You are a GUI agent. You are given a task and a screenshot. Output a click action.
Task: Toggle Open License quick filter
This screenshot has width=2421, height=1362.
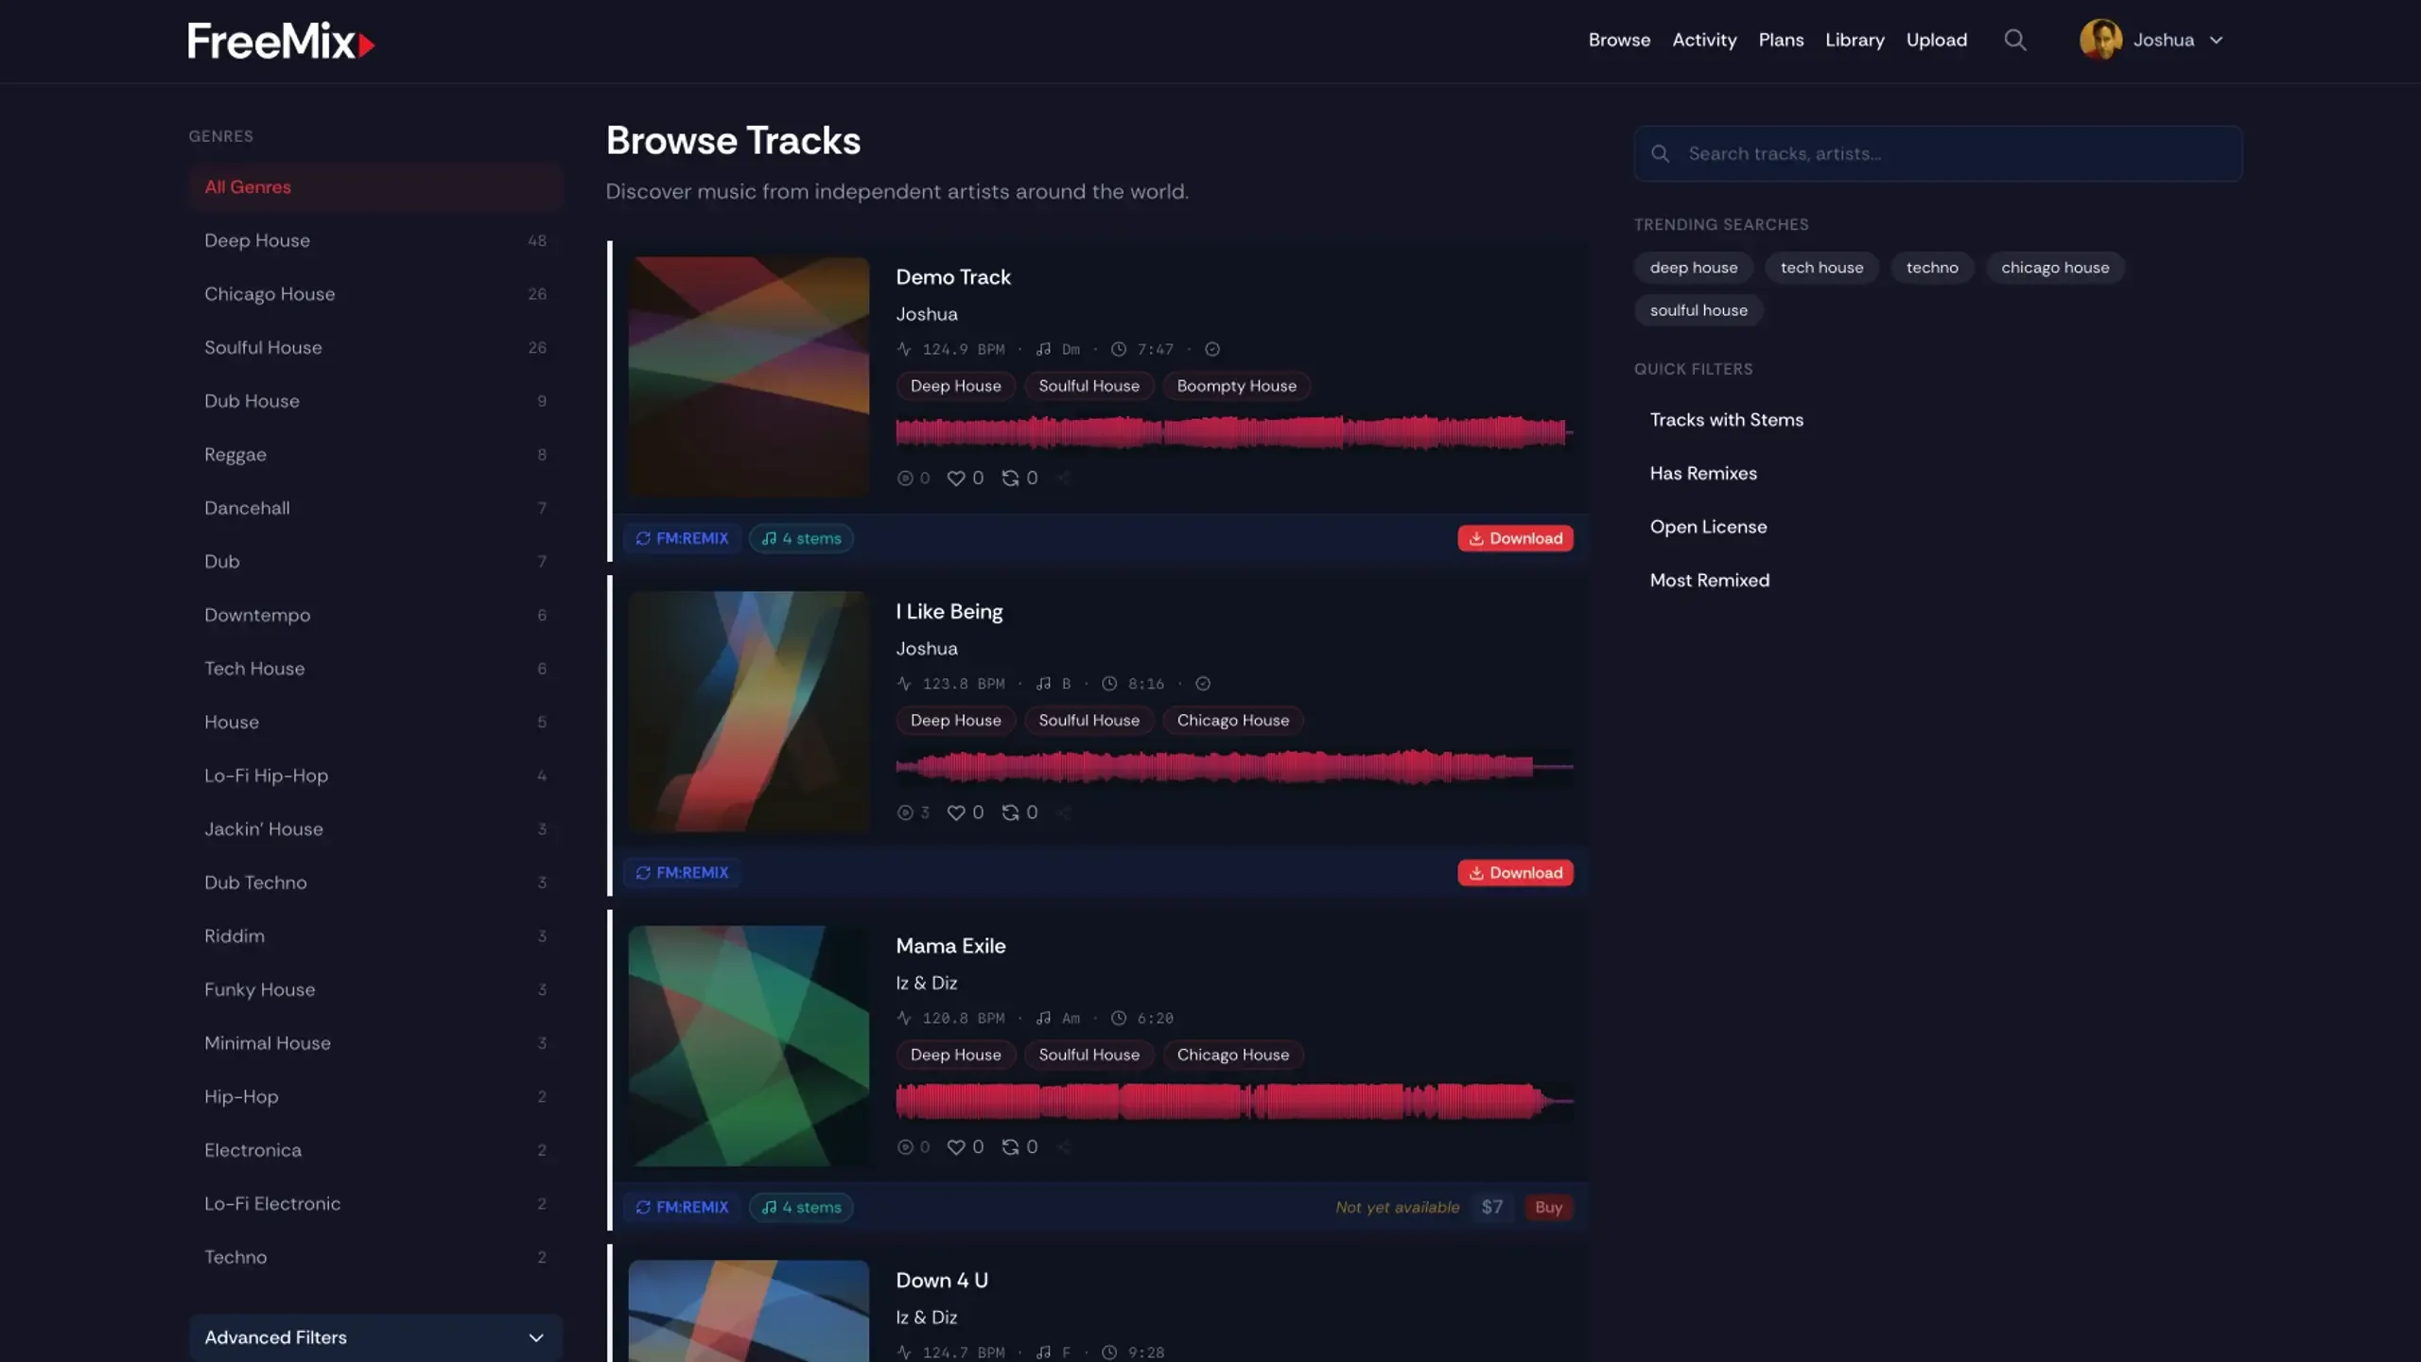[x=1708, y=527]
